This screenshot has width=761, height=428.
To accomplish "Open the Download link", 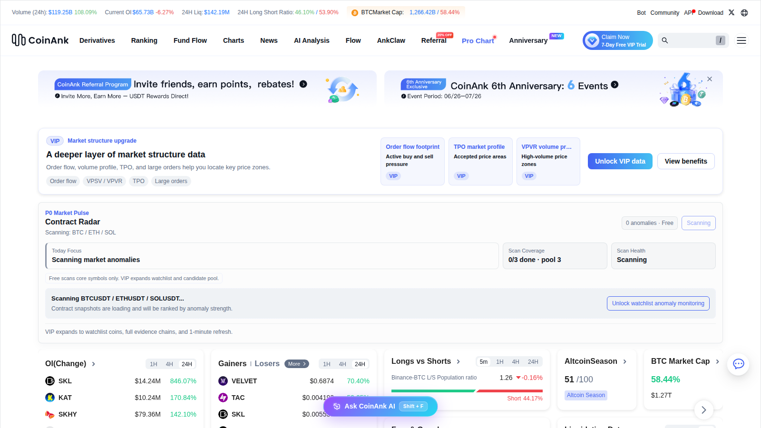I will click(711, 13).
